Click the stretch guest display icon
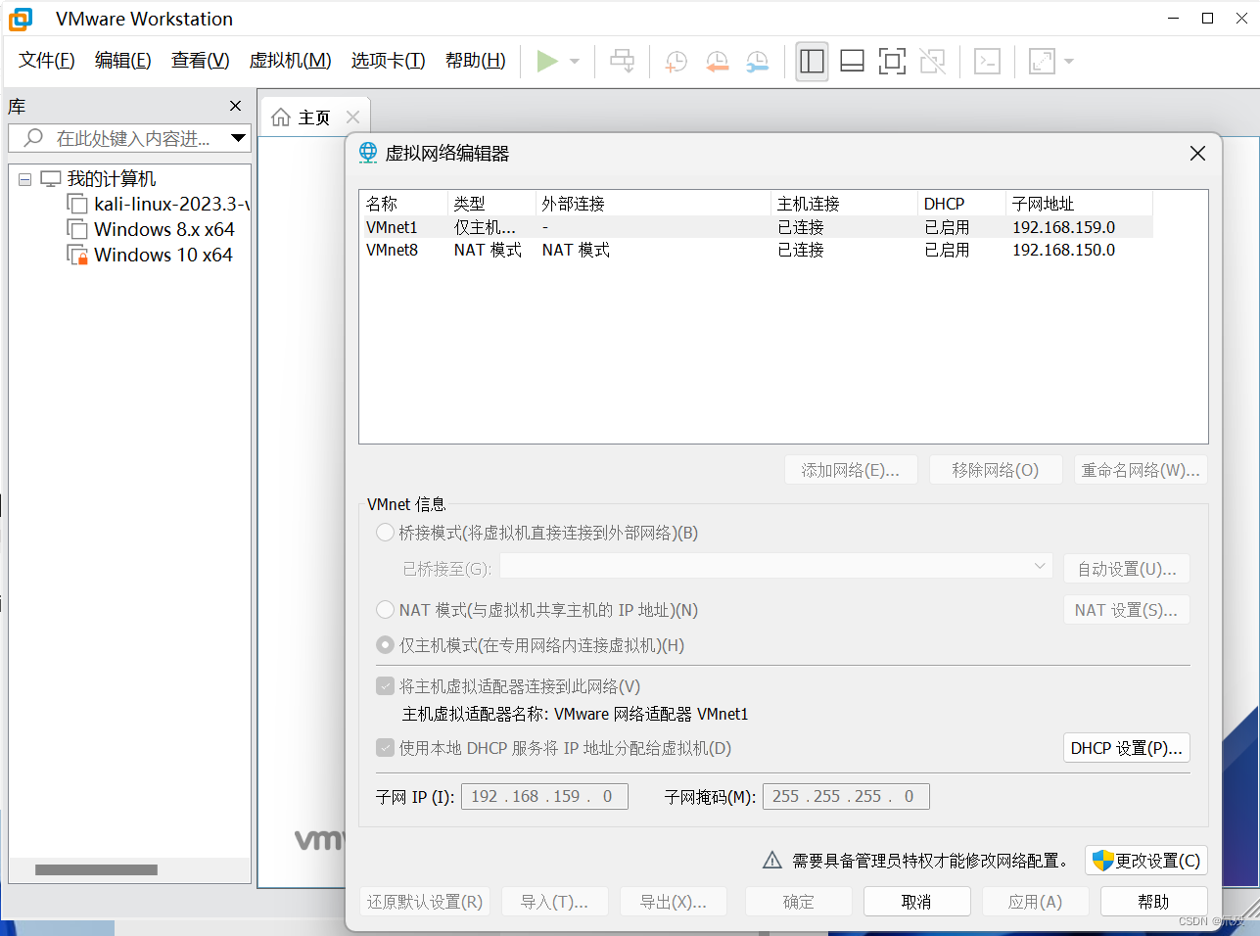 [x=1042, y=62]
